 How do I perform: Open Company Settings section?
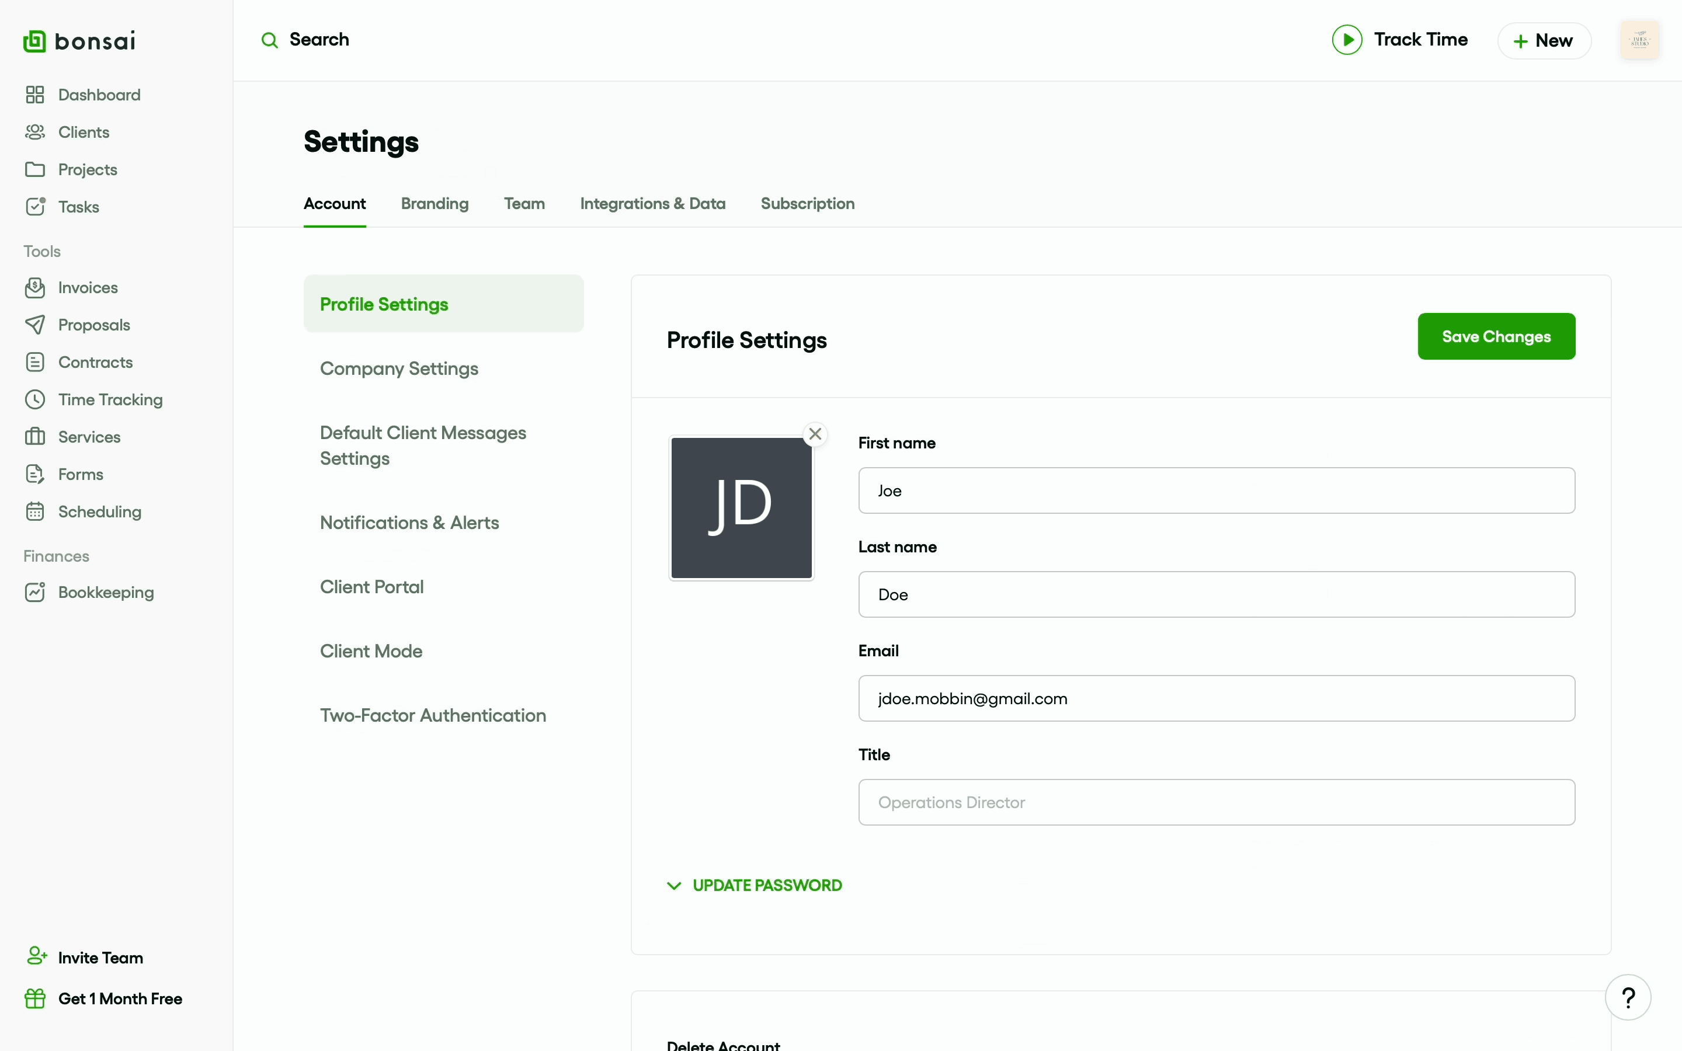pos(399,368)
